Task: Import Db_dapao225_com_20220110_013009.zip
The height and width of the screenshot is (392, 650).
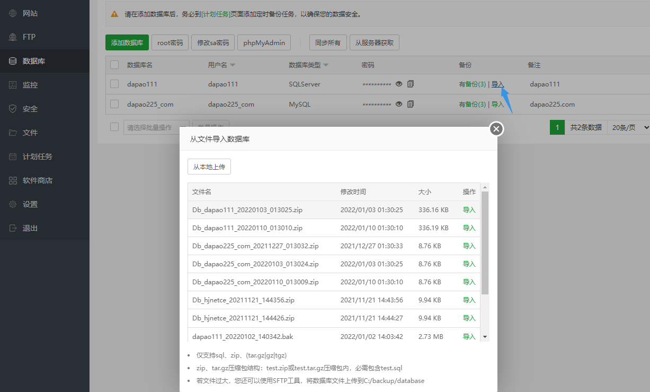Action: click(469, 282)
